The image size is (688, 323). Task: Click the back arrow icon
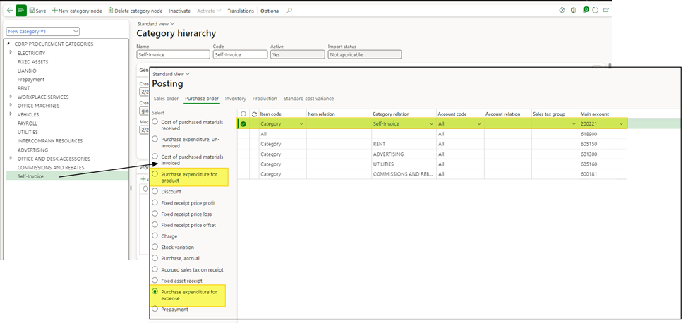click(x=8, y=11)
